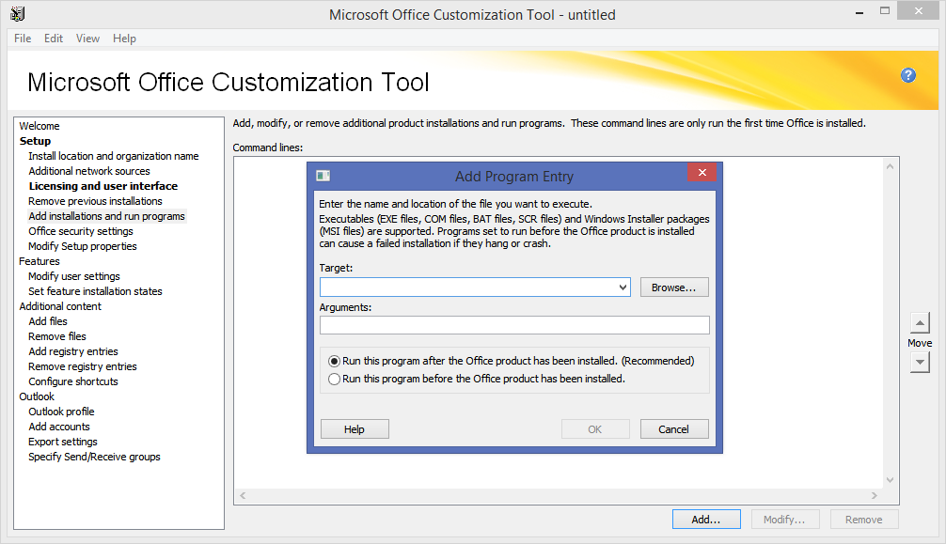Open the File menu
This screenshot has width=946, height=544.
22,39
